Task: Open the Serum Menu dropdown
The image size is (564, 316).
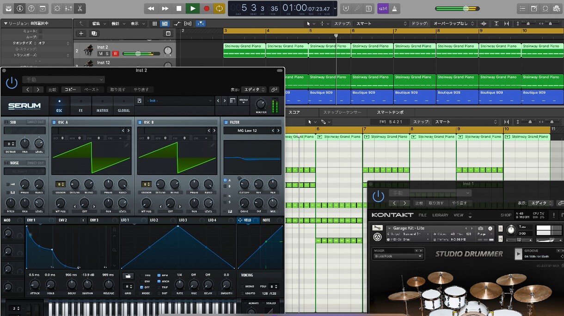Action: pos(243,100)
